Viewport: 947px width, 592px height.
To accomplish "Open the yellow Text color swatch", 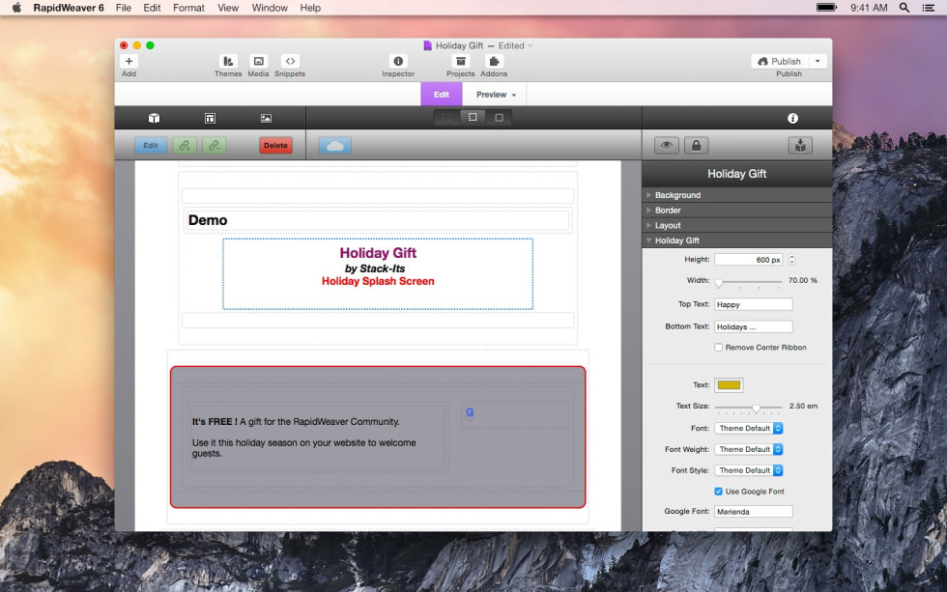I will tap(729, 385).
